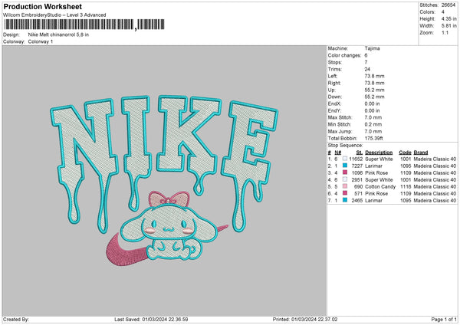460x325 pixels.
Task: Click the pink bow on the character
Action: click(169, 199)
